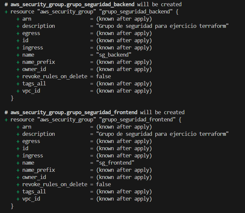Click the grupo_seguridad_backend "will be created" header

(x=93, y=4)
